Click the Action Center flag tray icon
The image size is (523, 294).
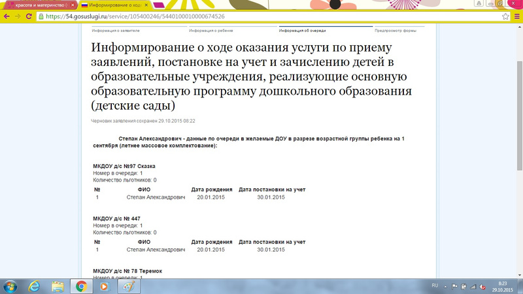(454, 287)
